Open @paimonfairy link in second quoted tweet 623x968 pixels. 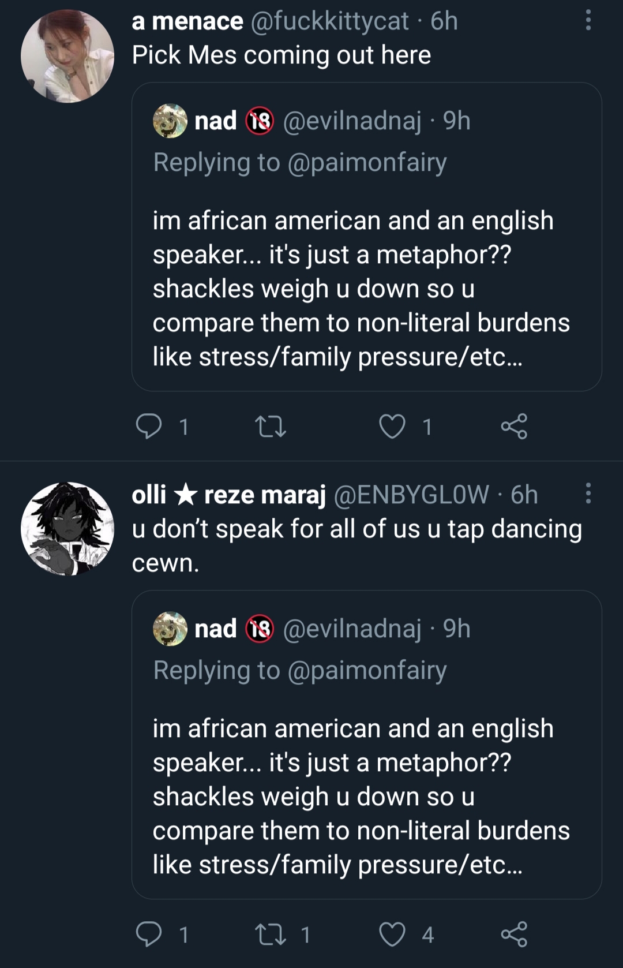[367, 671]
